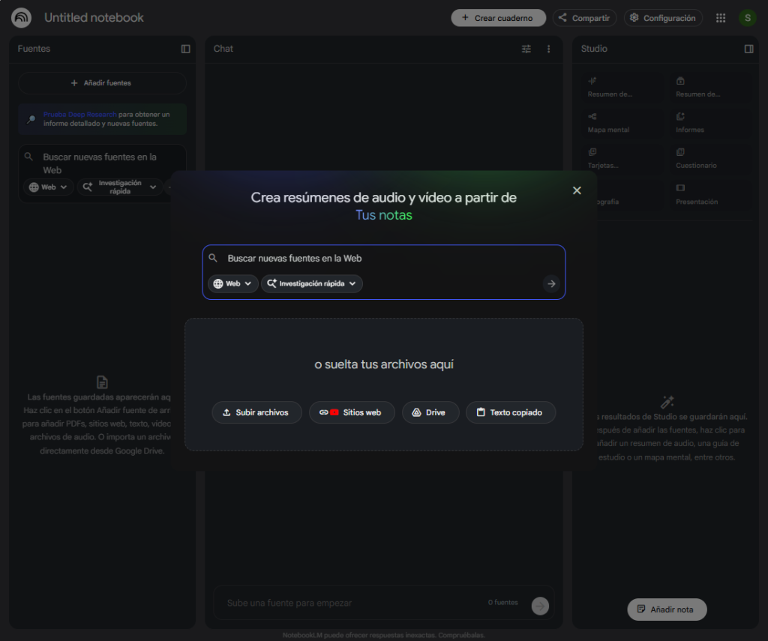
Task: Open the Infografía generator
Action: (621, 196)
